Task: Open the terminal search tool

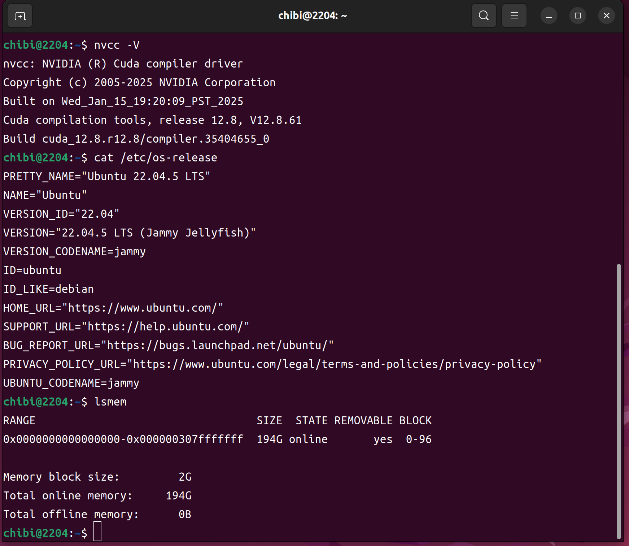Action: pyautogui.click(x=484, y=16)
